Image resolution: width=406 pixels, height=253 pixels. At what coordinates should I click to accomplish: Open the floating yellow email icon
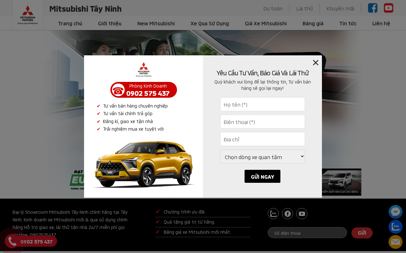coord(396,242)
